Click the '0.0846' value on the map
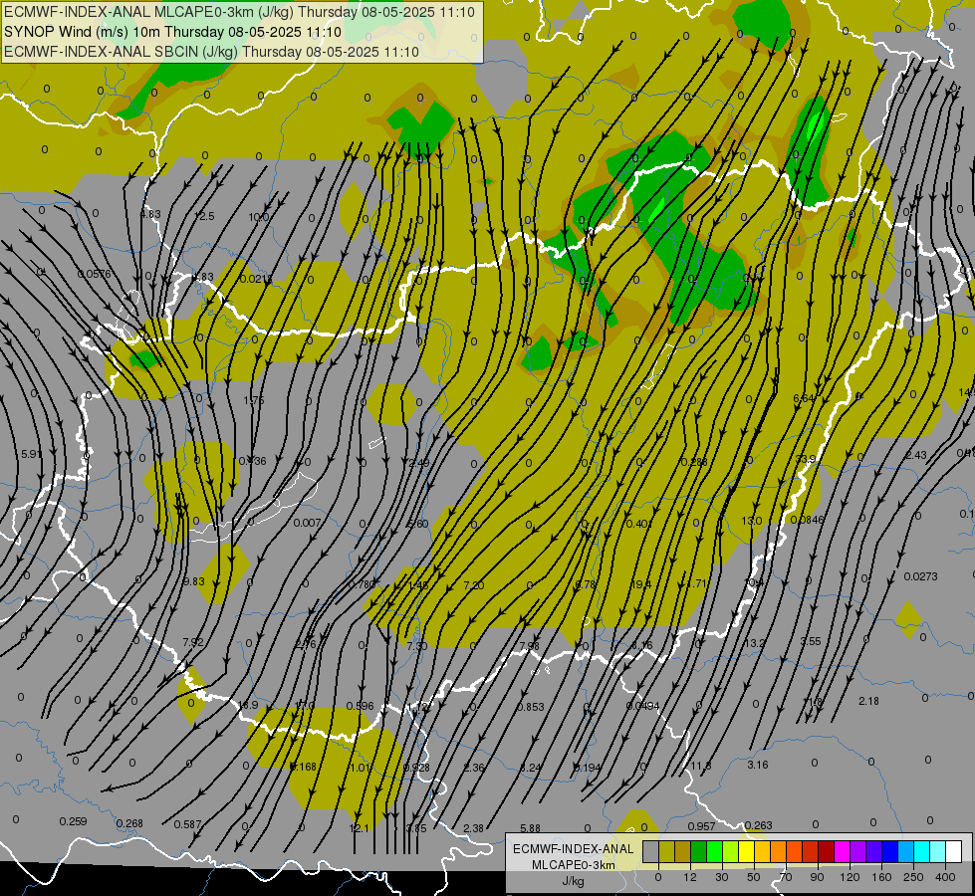975x896 pixels. point(807,520)
